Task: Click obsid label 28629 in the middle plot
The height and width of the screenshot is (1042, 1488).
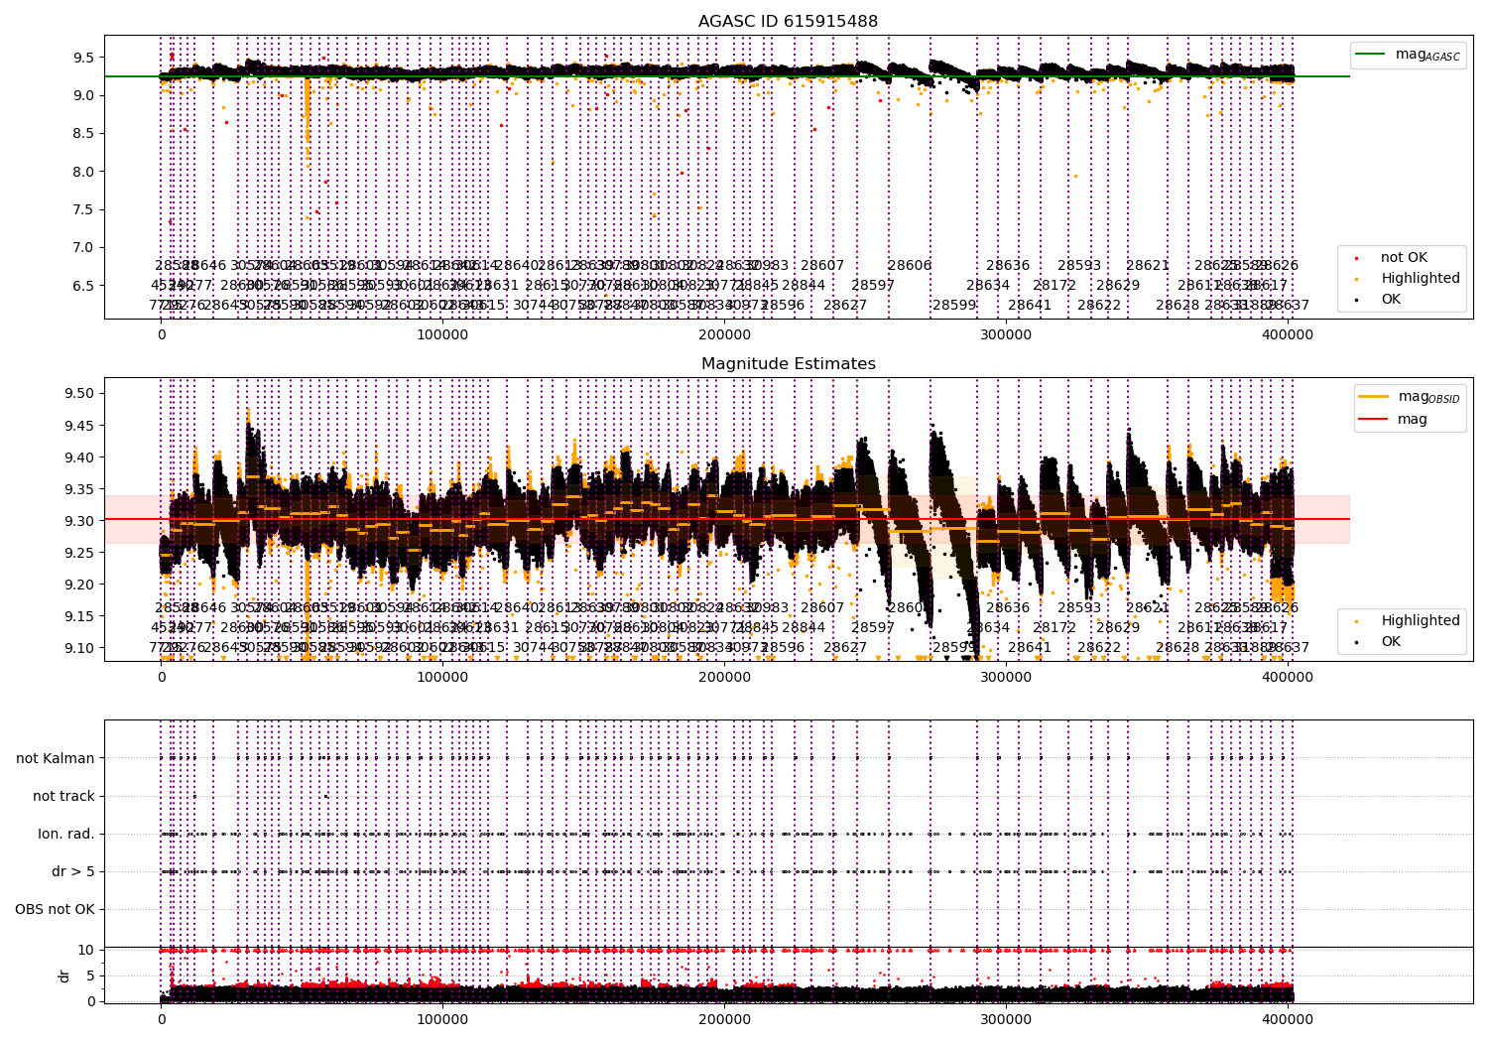Action: pyautogui.click(x=1118, y=628)
